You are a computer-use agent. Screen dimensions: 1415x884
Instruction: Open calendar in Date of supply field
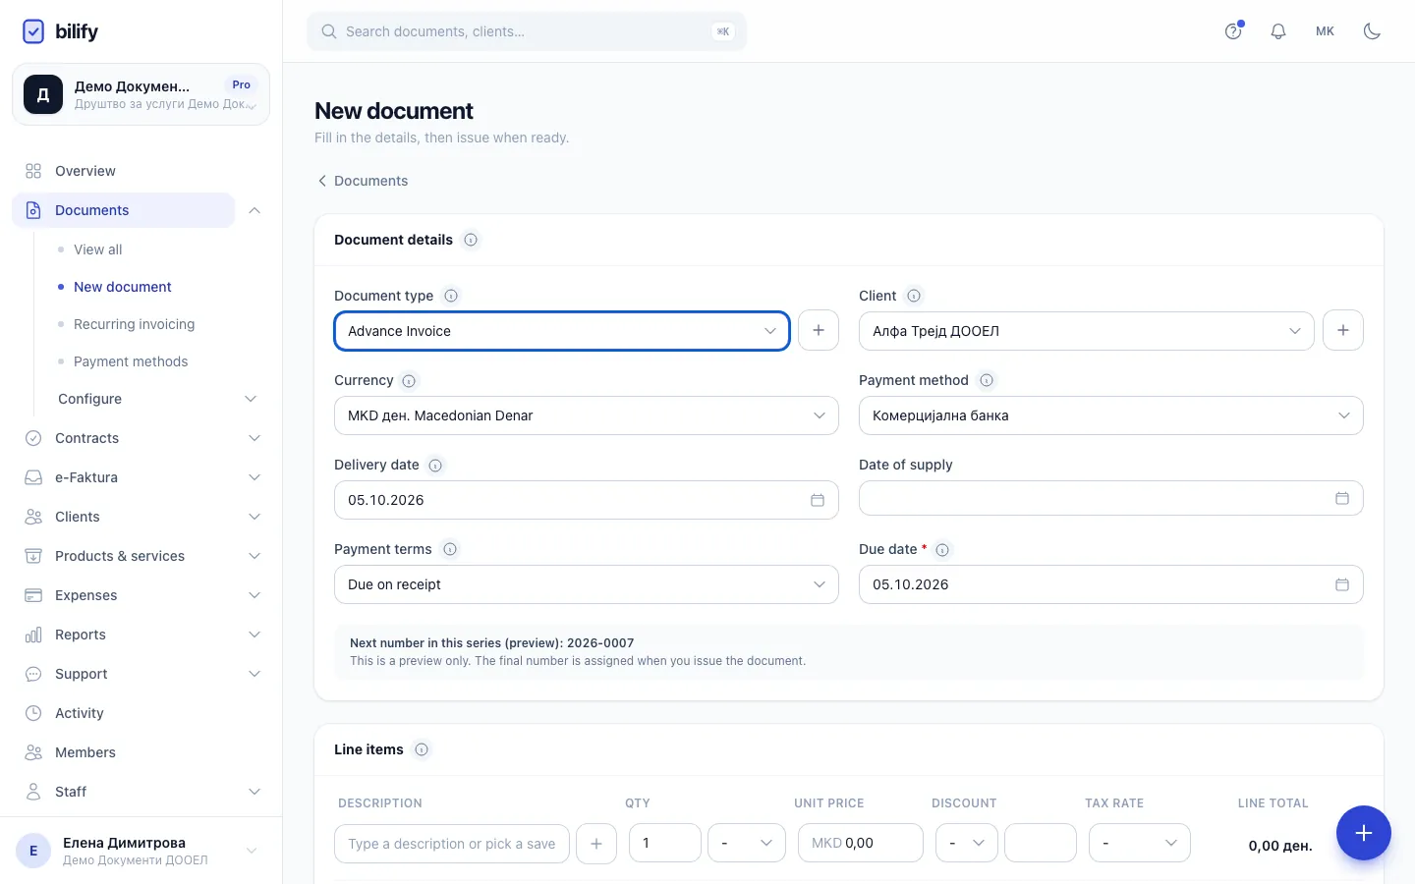click(1342, 498)
